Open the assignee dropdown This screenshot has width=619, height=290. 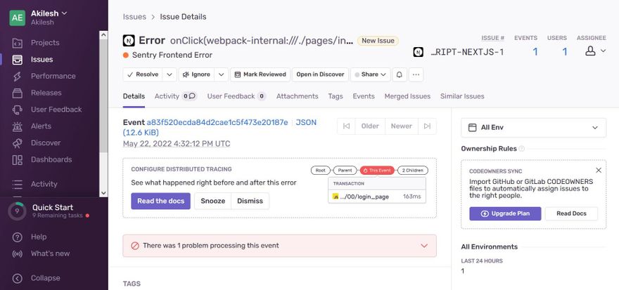(x=595, y=51)
